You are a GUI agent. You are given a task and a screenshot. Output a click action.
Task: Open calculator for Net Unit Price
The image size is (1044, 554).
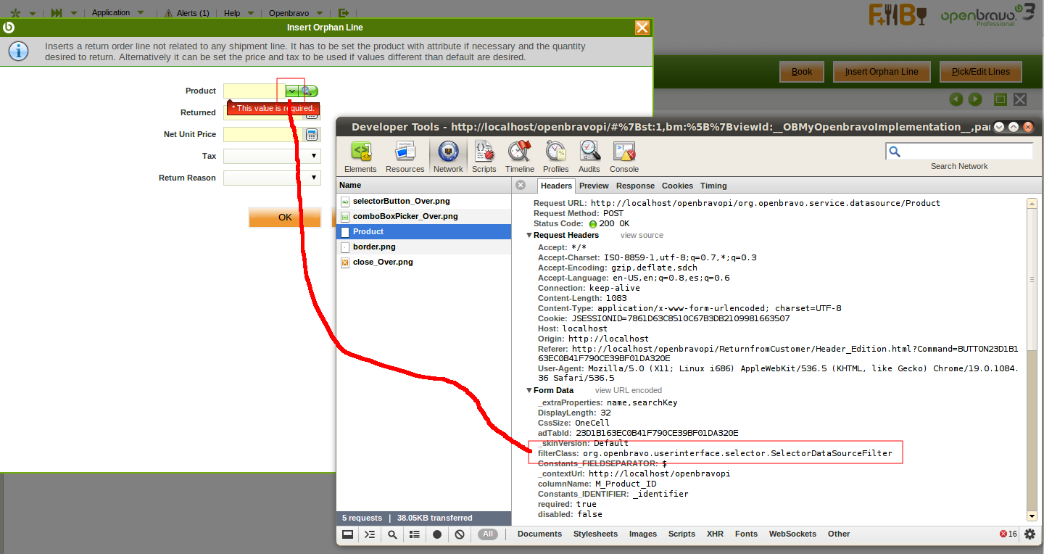pyautogui.click(x=312, y=135)
